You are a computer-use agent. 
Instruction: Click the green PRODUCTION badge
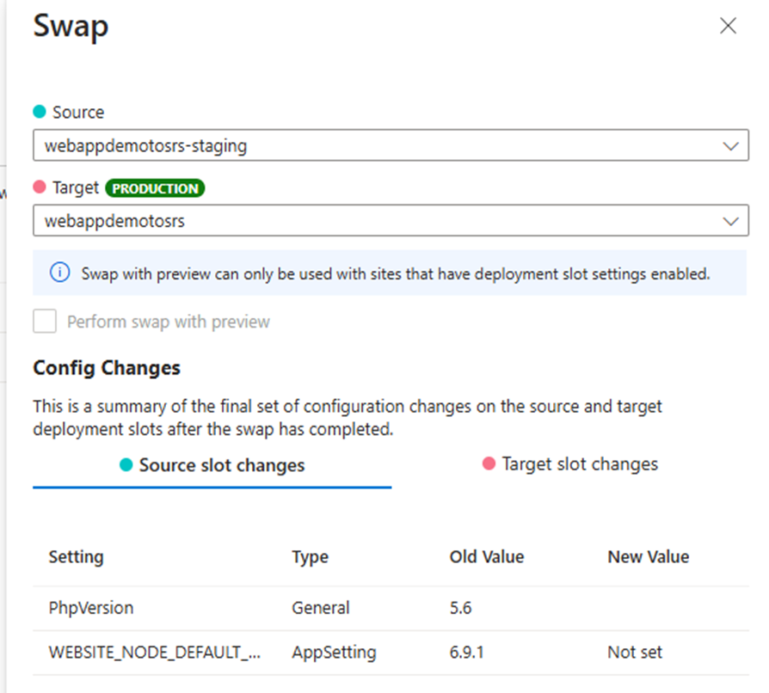click(x=155, y=188)
